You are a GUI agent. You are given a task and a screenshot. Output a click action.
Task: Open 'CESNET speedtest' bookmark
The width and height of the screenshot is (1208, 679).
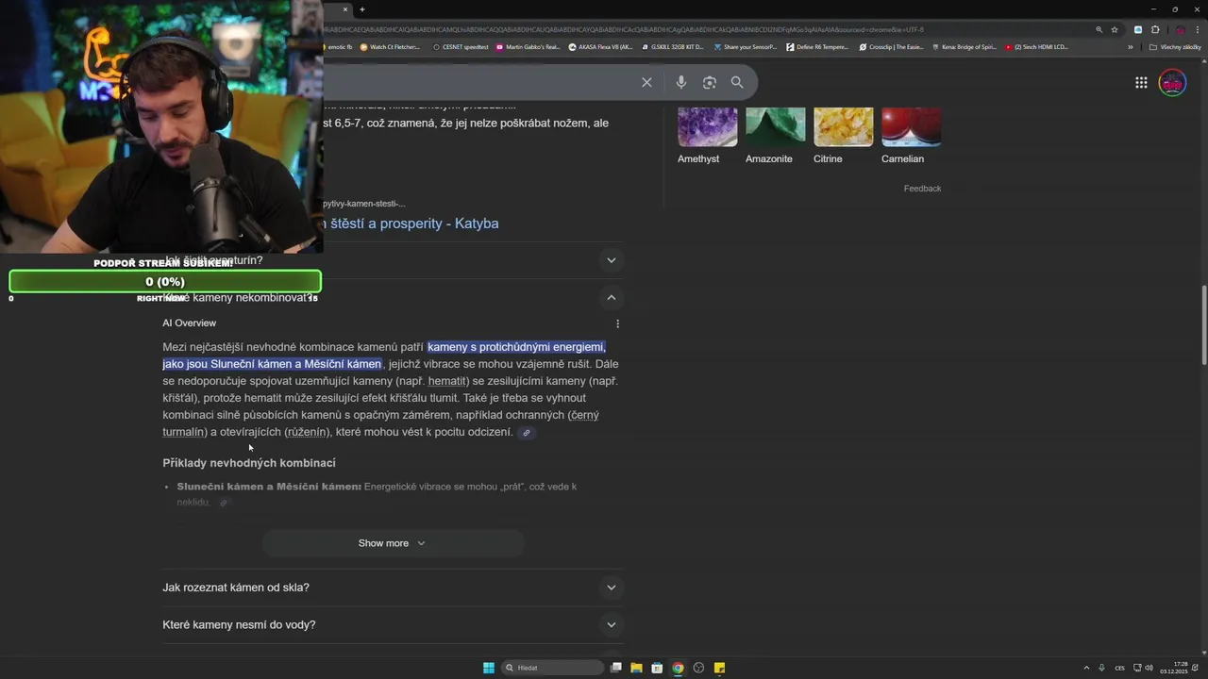click(461, 47)
